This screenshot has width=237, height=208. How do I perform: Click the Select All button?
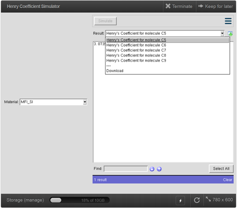point(221,169)
